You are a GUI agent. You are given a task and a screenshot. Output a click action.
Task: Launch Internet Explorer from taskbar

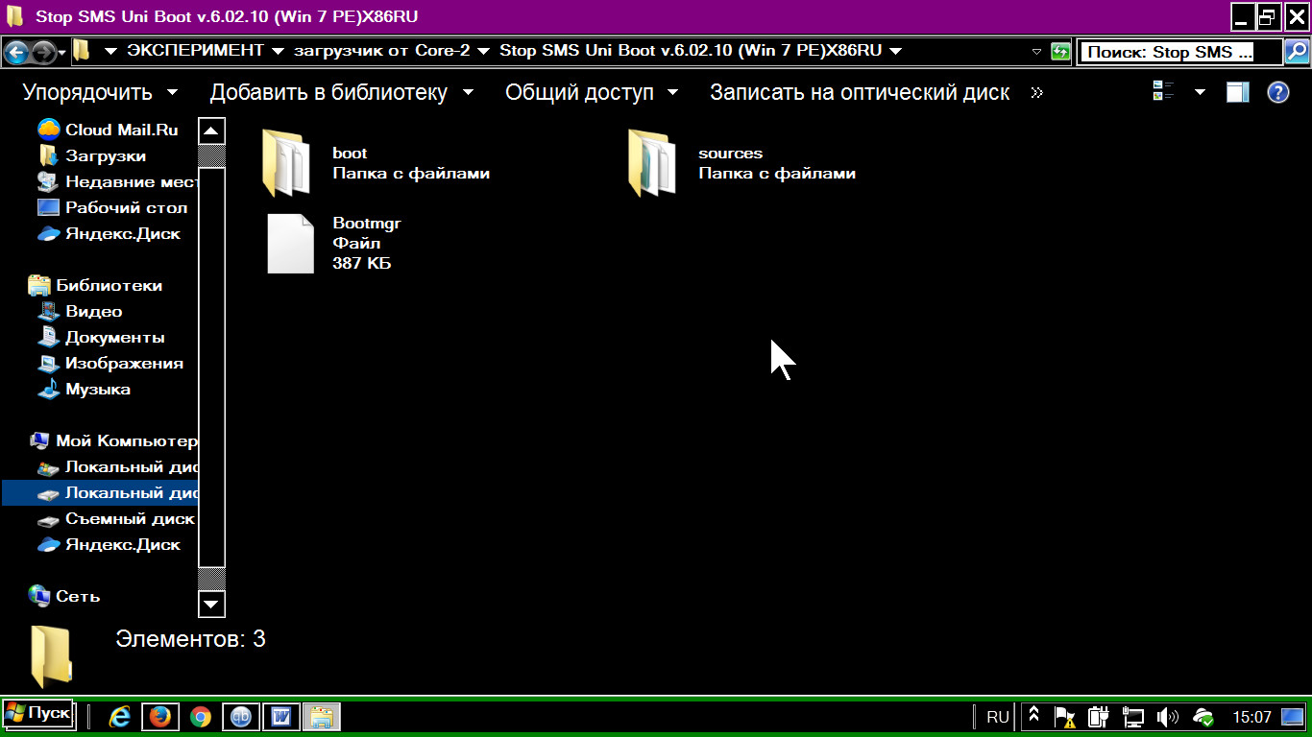click(120, 717)
